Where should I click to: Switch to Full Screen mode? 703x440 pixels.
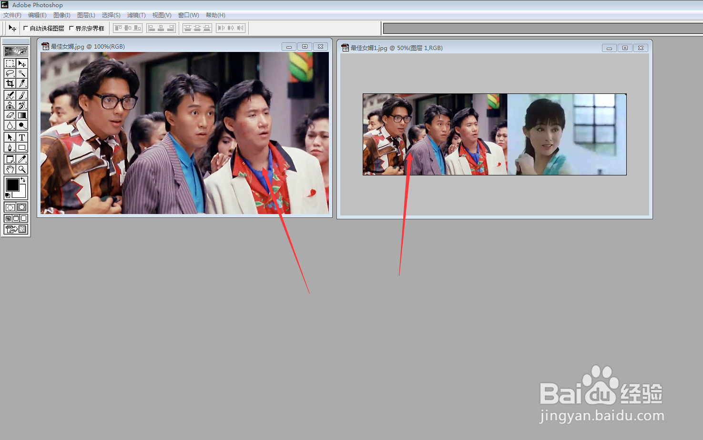(x=23, y=218)
